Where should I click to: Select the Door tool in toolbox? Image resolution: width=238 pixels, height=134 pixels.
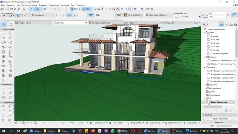coord(10,52)
